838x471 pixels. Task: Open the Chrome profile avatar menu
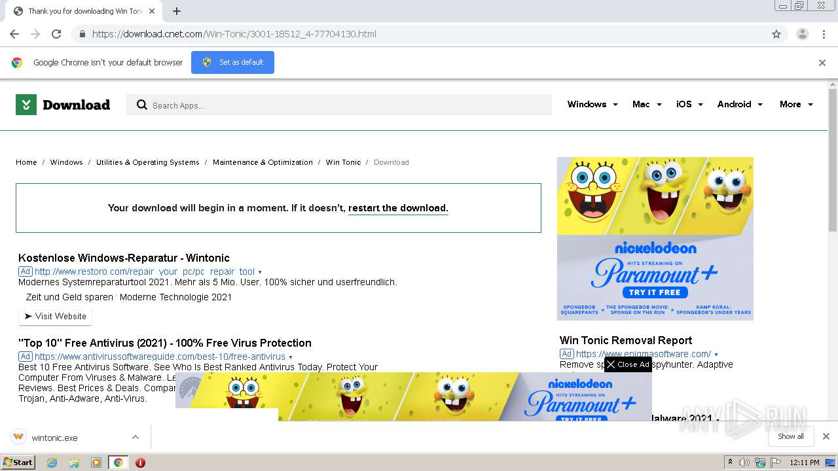[x=802, y=34]
